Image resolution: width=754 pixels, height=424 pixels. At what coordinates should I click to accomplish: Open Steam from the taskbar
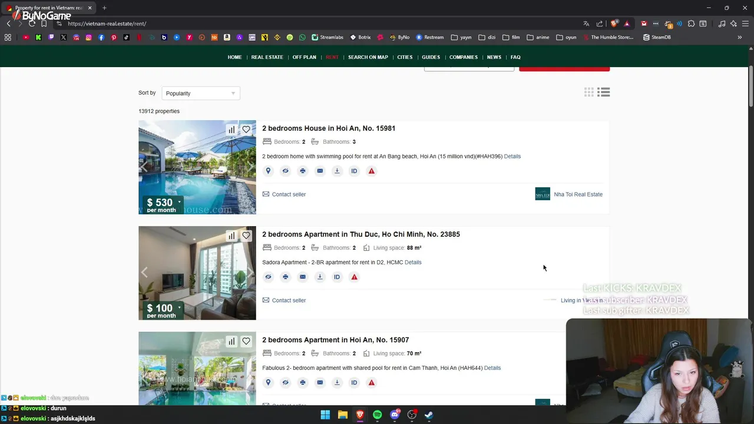(429, 415)
